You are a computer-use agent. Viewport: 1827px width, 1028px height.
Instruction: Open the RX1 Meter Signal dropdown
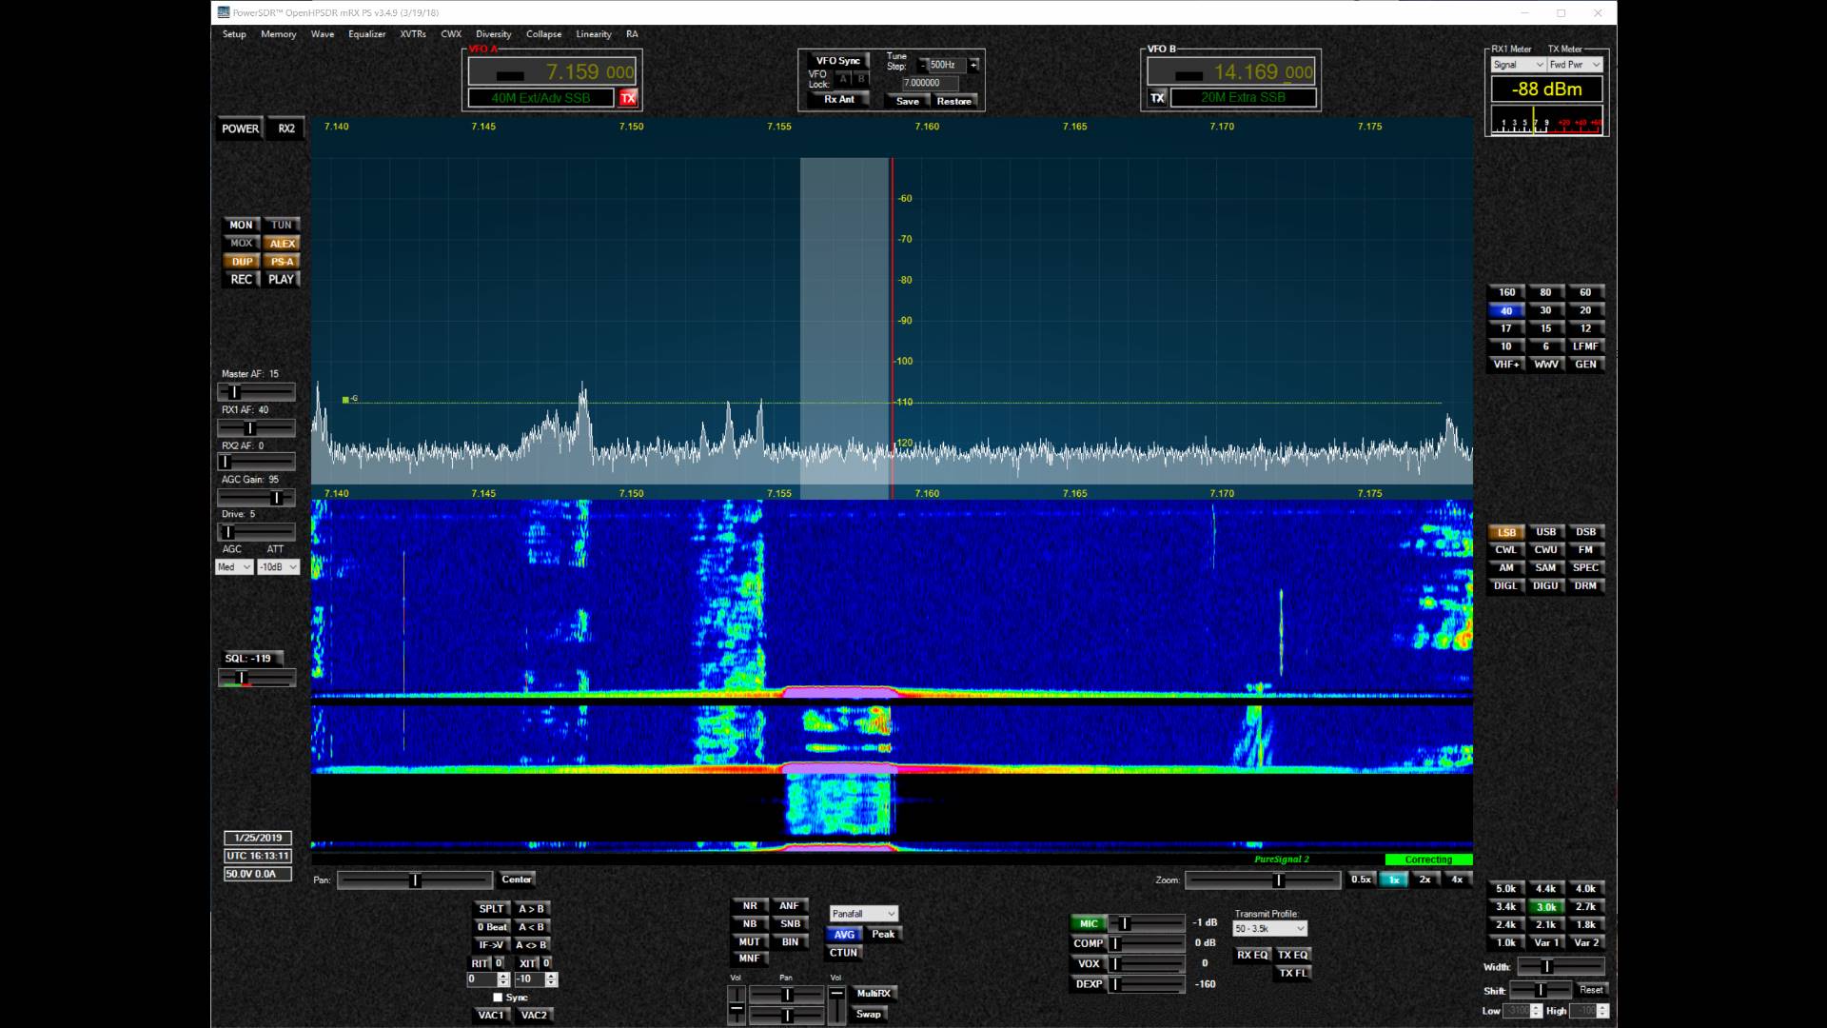1518,65
